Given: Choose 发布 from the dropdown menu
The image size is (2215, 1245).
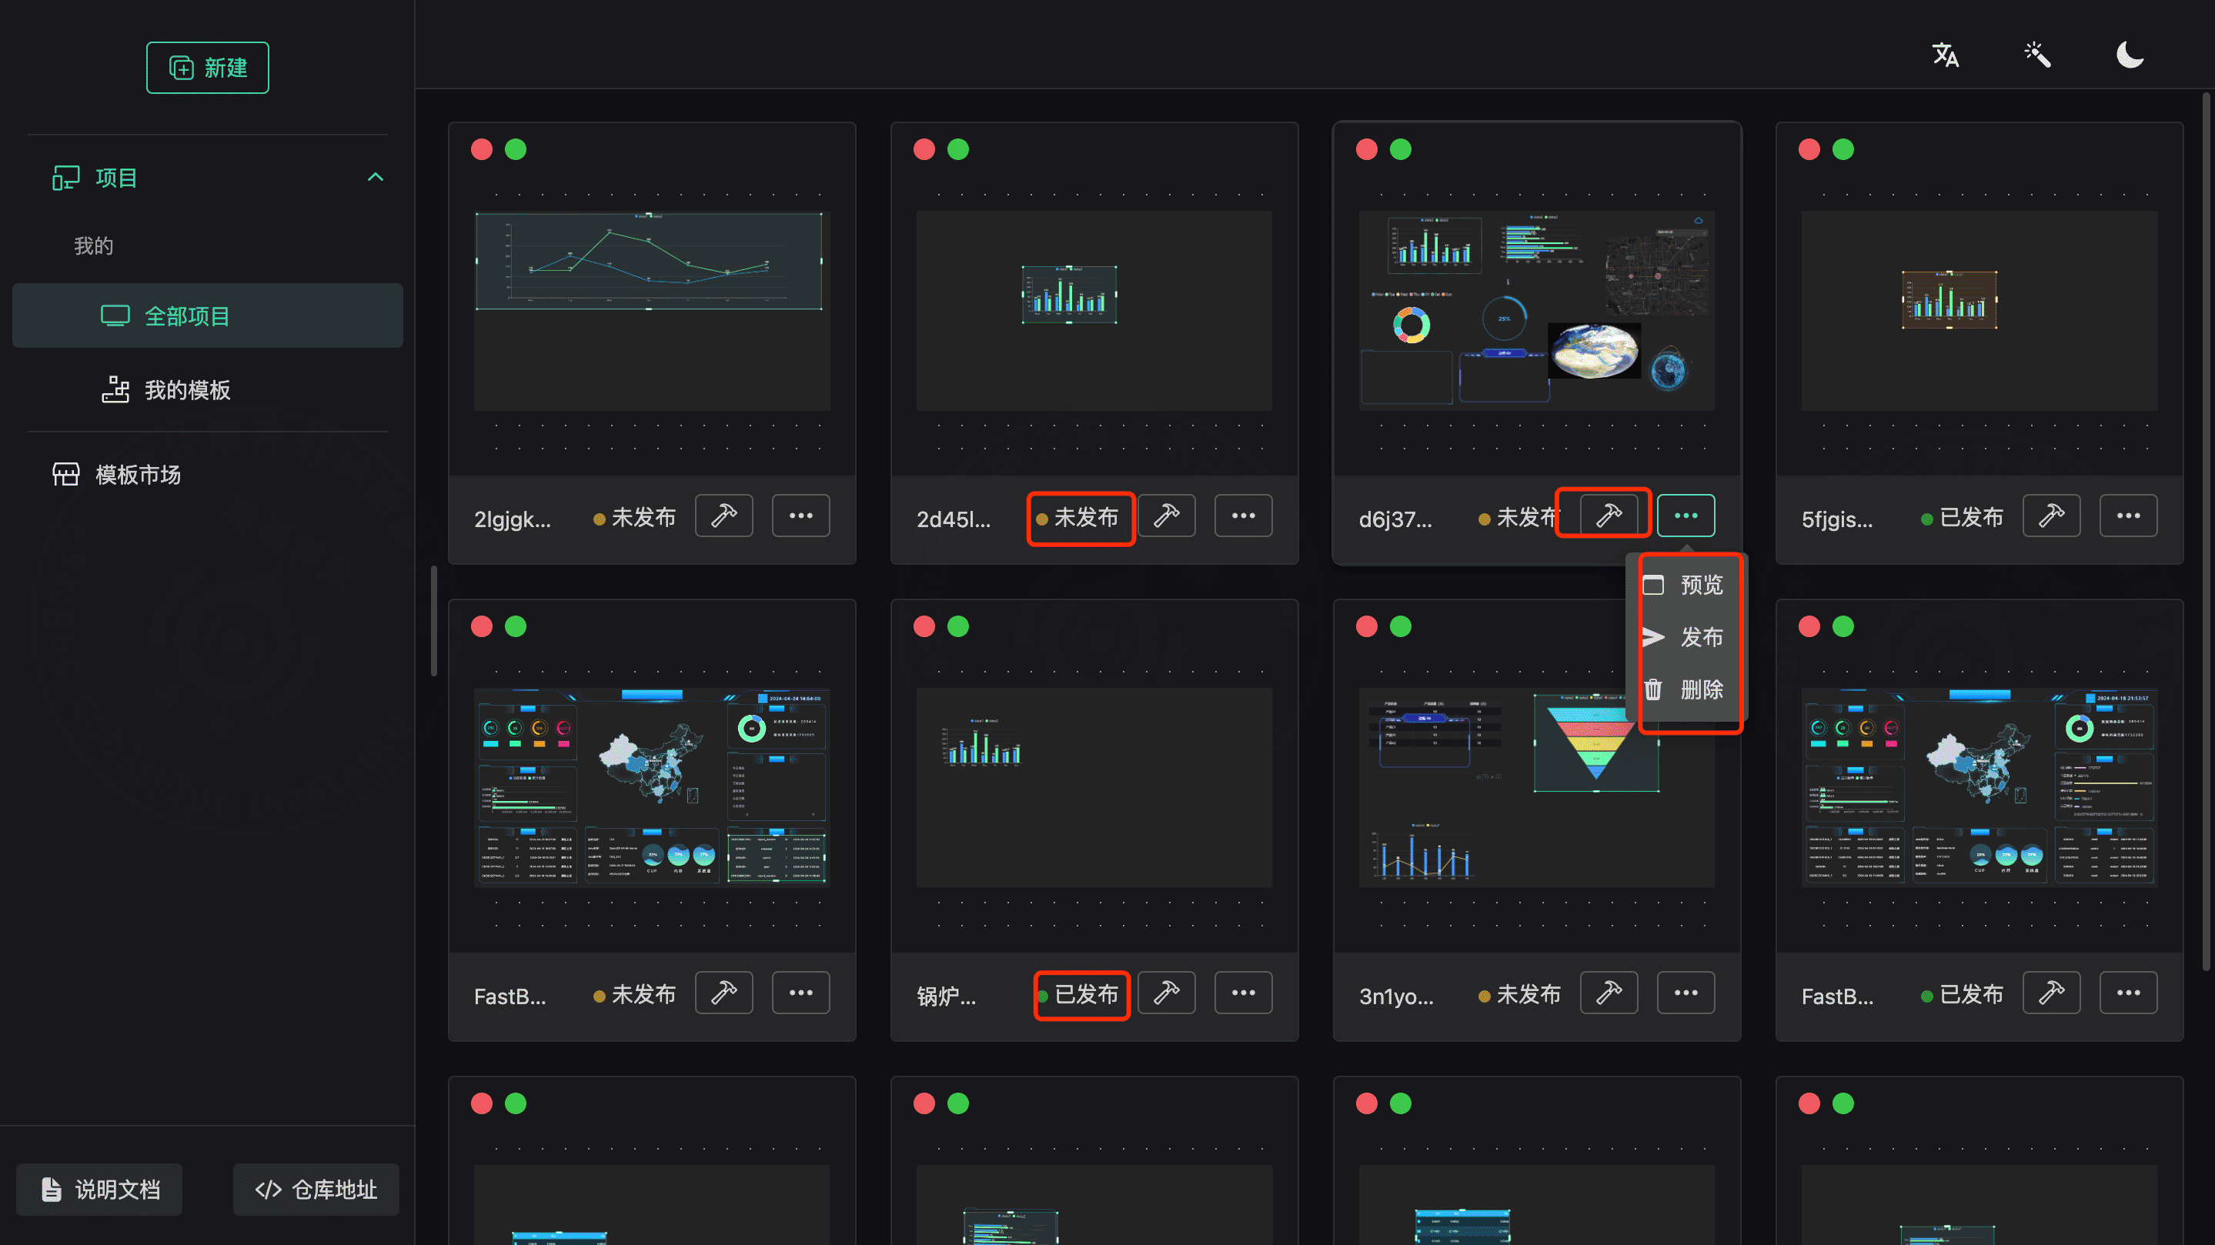Looking at the screenshot, I should coord(1685,638).
